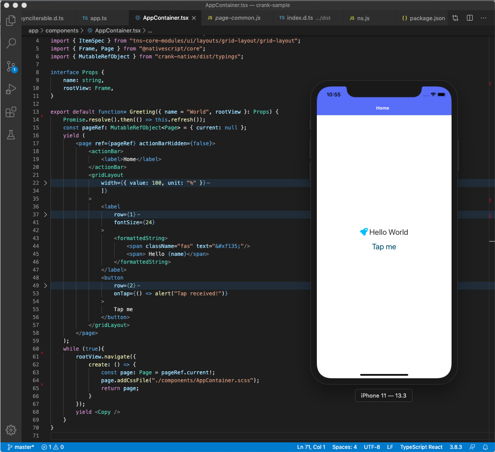Click the app breadcrumb segment
The height and width of the screenshot is (452, 495).
click(33, 31)
